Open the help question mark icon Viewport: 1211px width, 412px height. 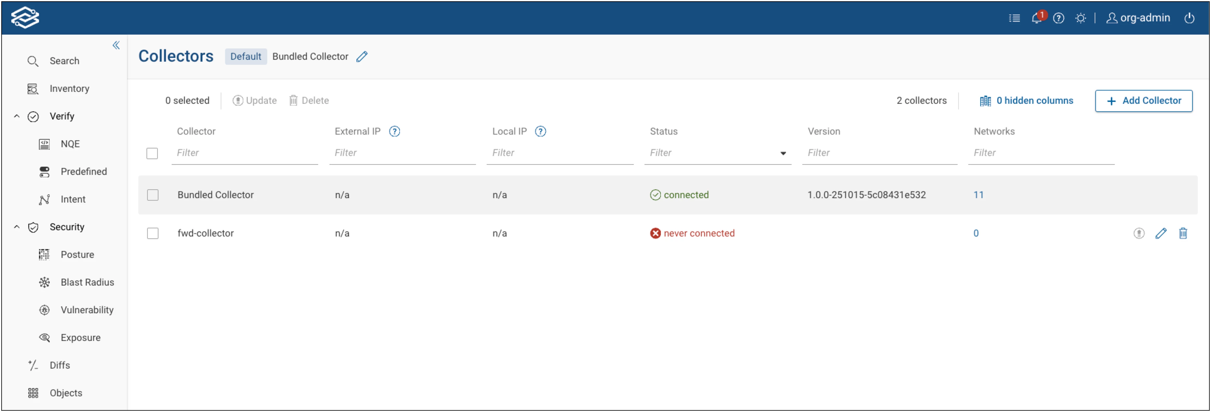pos(1058,18)
